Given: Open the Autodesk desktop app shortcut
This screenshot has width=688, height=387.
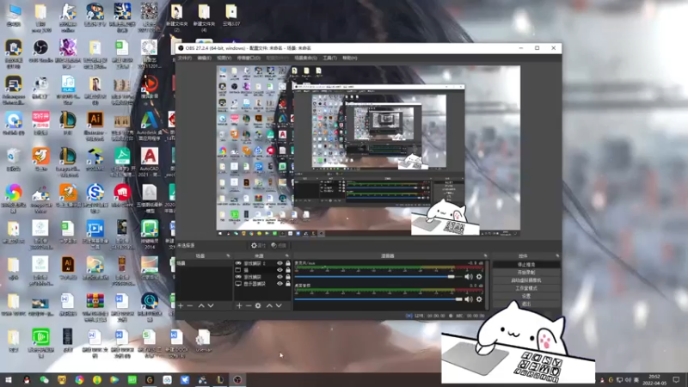Looking at the screenshot, I should pos(149,126).
